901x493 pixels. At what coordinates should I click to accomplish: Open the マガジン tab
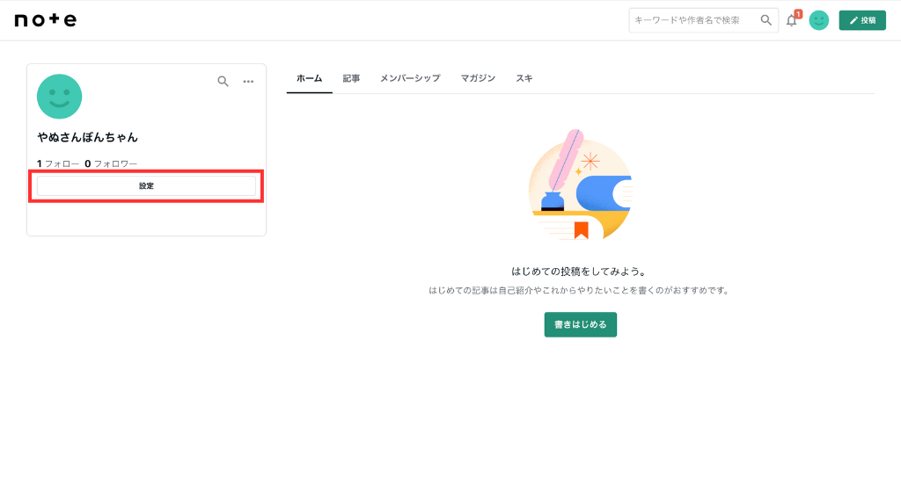[x=478, y=78]
